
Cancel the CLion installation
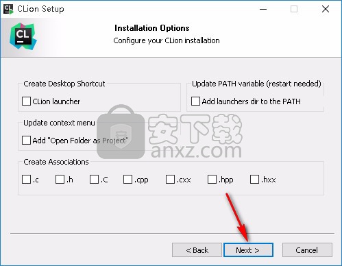coord(307,250)
